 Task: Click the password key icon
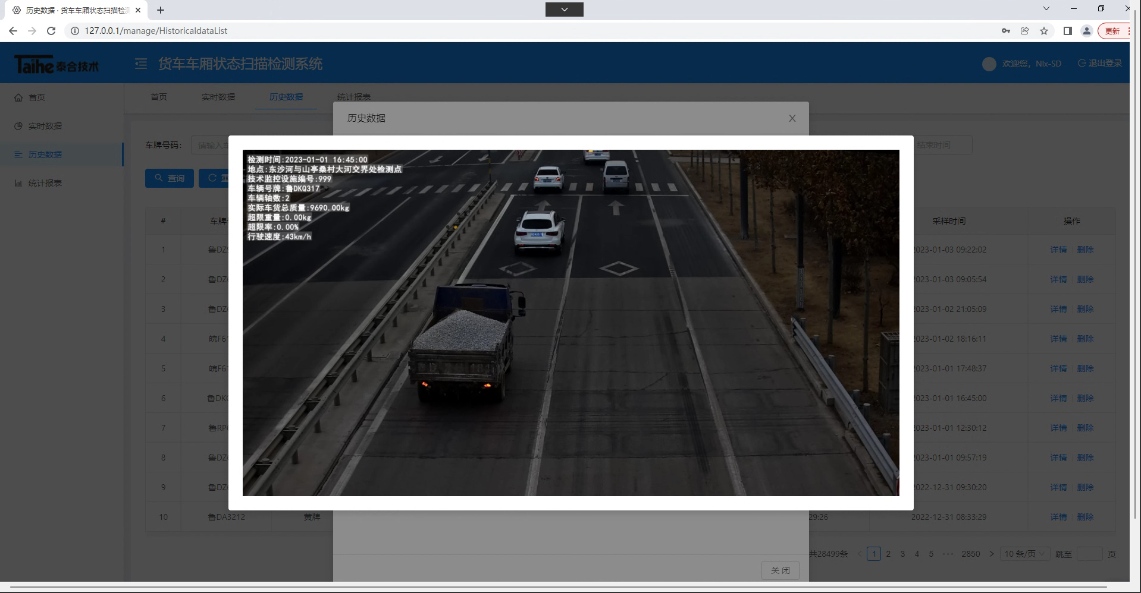click(1006, 31)
